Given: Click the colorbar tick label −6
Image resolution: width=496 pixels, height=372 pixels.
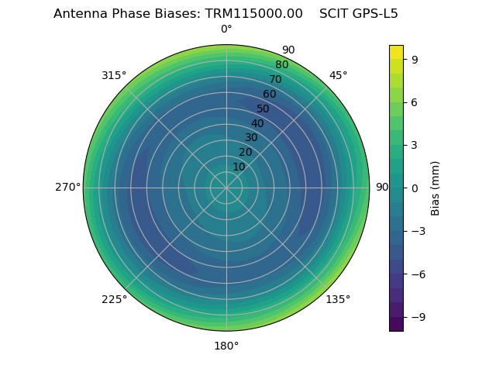Looking at the screenshot, I should coord(418,274).
